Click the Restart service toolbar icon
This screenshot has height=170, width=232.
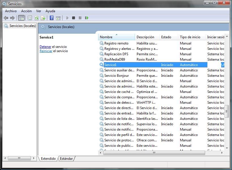(87, 18)
